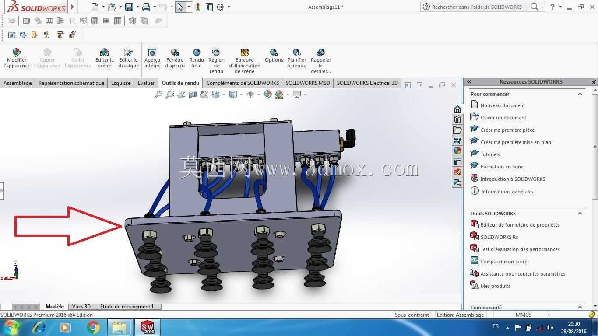The image size is (598, 336).
Task: Click Epreuve d'illumination de scène
Action: pyautogui.click(x=245, y=61)
